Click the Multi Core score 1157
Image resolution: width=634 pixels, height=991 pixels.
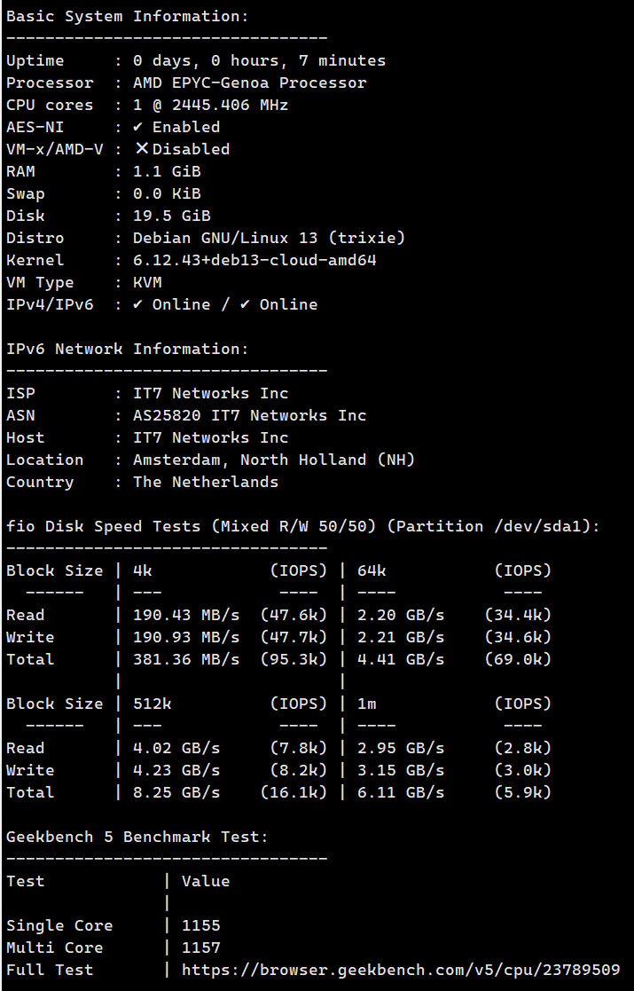click(200, 948)
